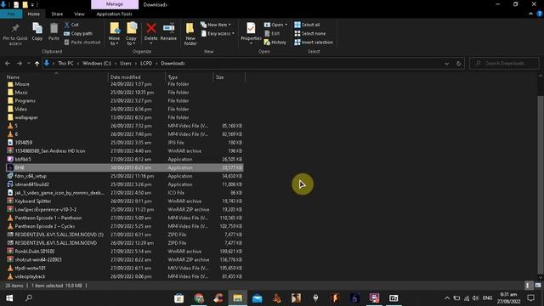
Task: Click in the Search Downloads box
Action: pos(504,64)
